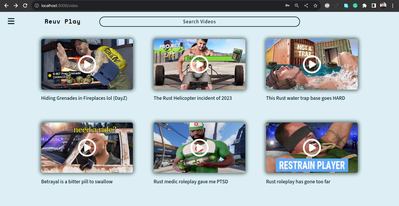Image resolution: width=399 pixels, height=206 pixels.
Task: Open the Extensions puzzle piece menu
Action: click(365, 6)
